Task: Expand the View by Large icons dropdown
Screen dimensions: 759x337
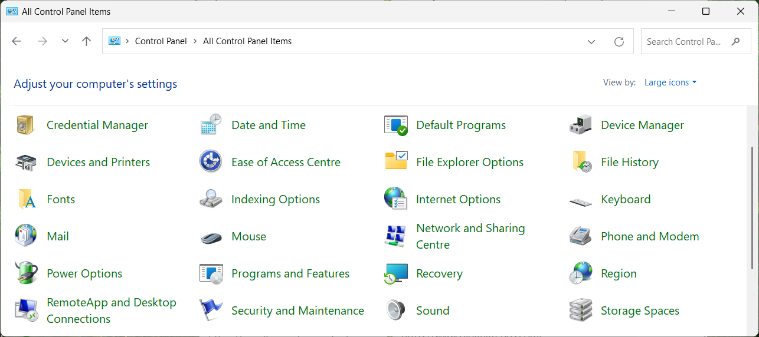Action: click(670, 82)
